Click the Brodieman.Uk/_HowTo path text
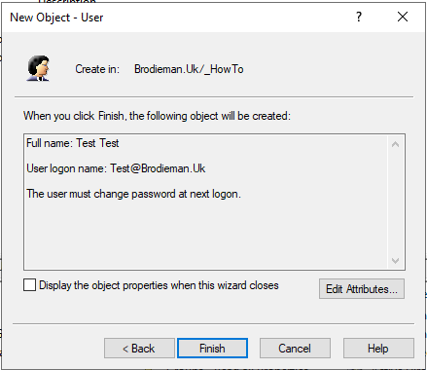This screenshot has height=370, width=427. point(189,69)
